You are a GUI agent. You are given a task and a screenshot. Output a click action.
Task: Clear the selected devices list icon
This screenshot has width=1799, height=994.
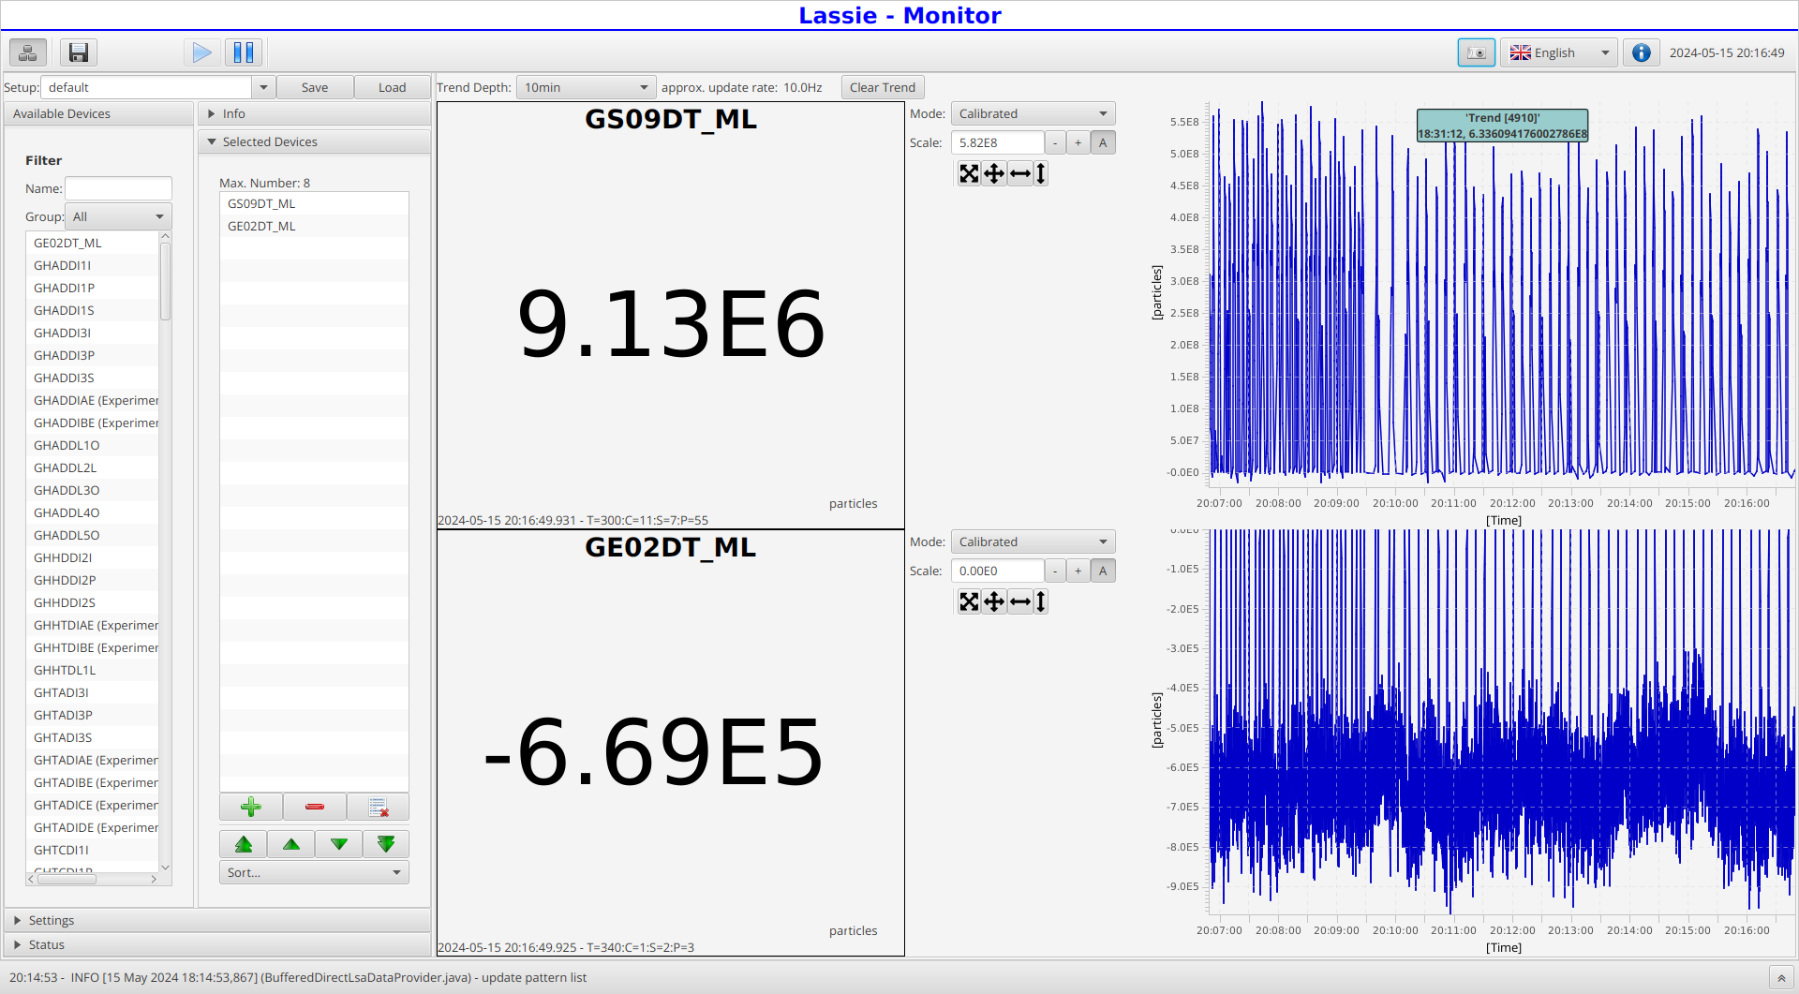point(378,807)
